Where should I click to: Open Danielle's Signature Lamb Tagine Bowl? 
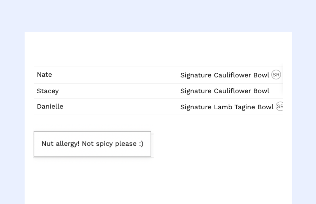click(226, 107)
